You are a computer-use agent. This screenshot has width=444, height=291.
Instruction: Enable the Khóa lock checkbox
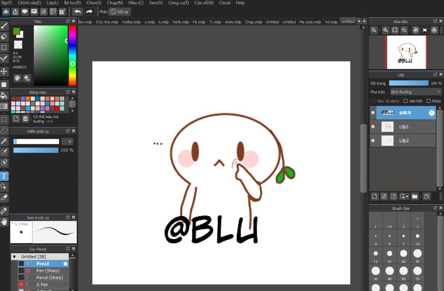tap(428, 101)
